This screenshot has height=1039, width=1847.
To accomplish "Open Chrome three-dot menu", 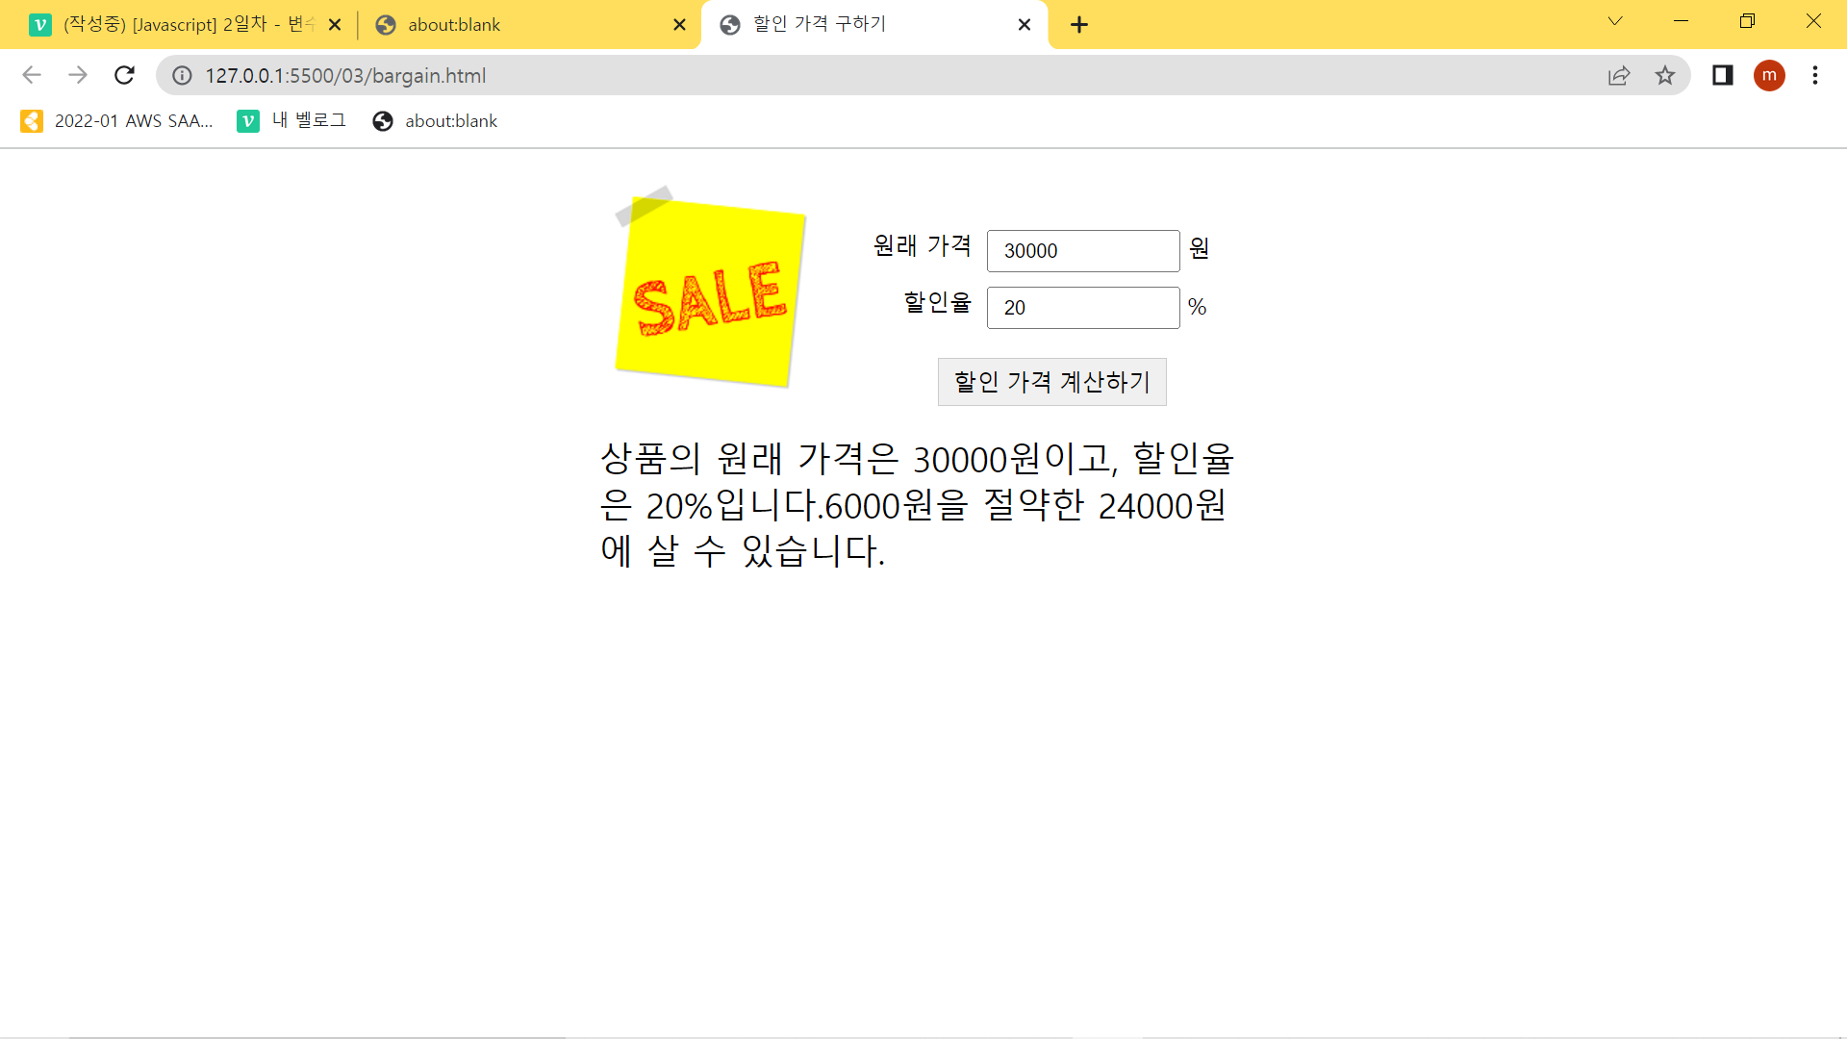I will [x=1815, y=75].
